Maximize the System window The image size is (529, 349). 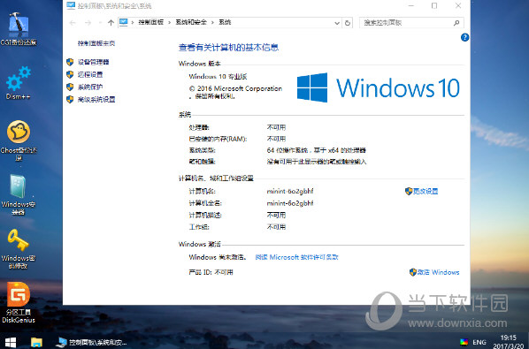[x=434, y=5]
